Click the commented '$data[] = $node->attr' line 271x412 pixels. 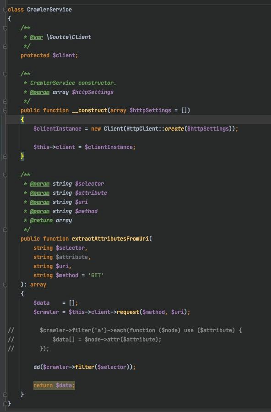[107, 340]
